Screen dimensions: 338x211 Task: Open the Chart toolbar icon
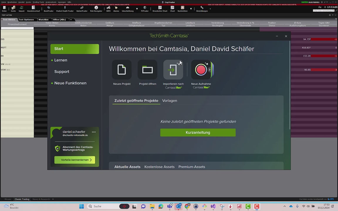coord(173,9)
